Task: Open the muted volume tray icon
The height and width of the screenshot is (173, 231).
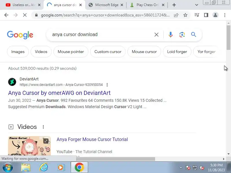Action: [x=202, y=168]
